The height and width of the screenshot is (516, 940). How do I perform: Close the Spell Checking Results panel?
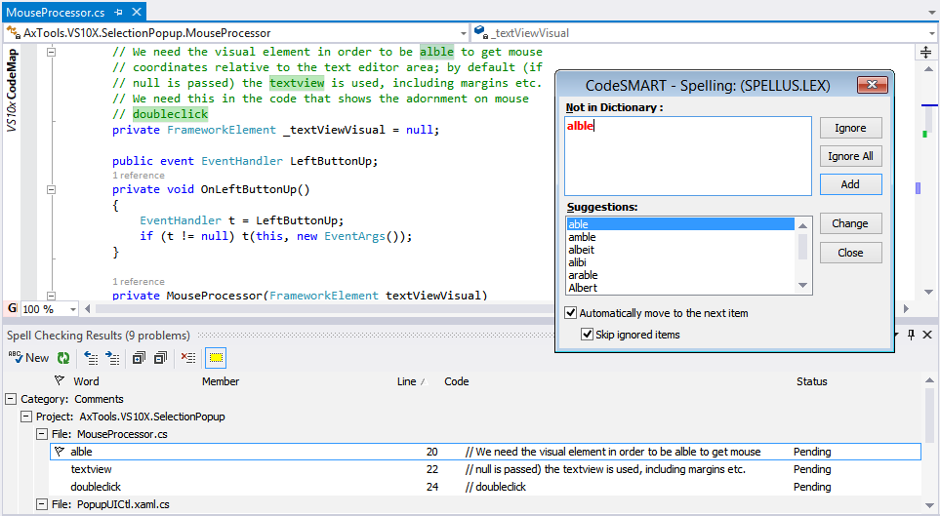point(927,335)
